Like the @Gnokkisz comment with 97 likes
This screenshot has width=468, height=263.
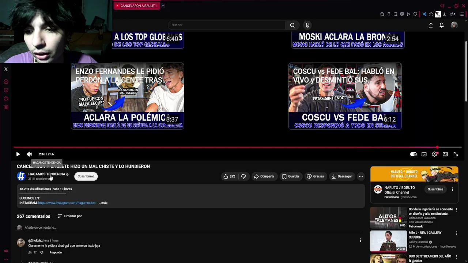30,252
